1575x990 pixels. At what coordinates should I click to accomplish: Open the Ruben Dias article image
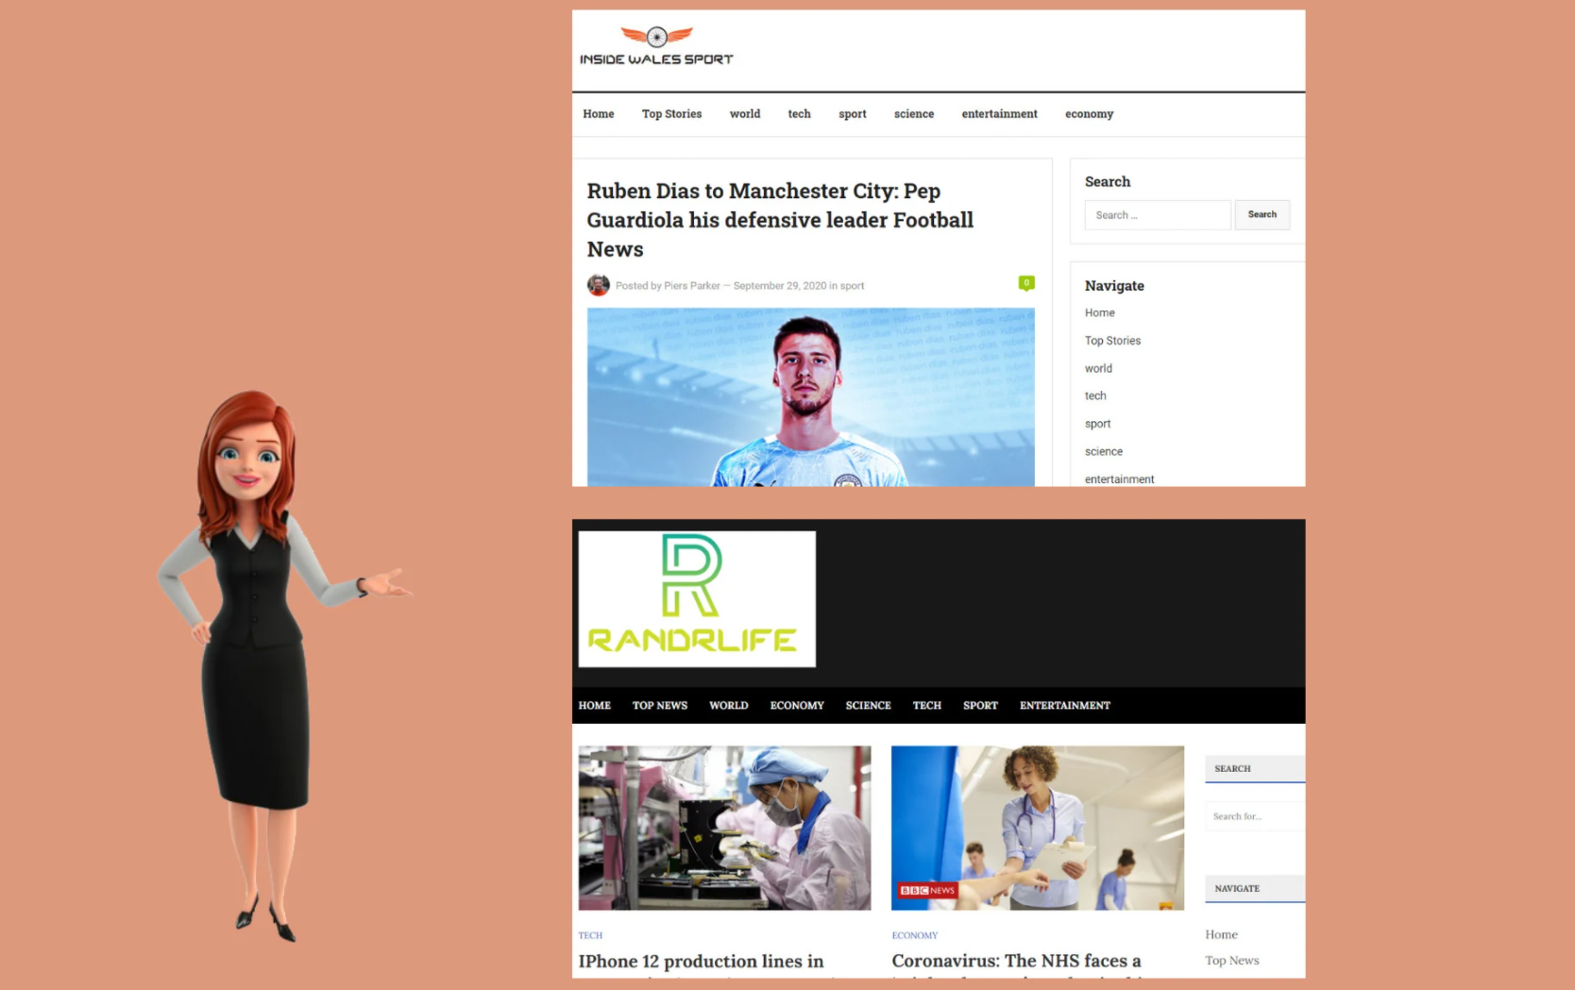pyautogui.click(x=810, y=396)
